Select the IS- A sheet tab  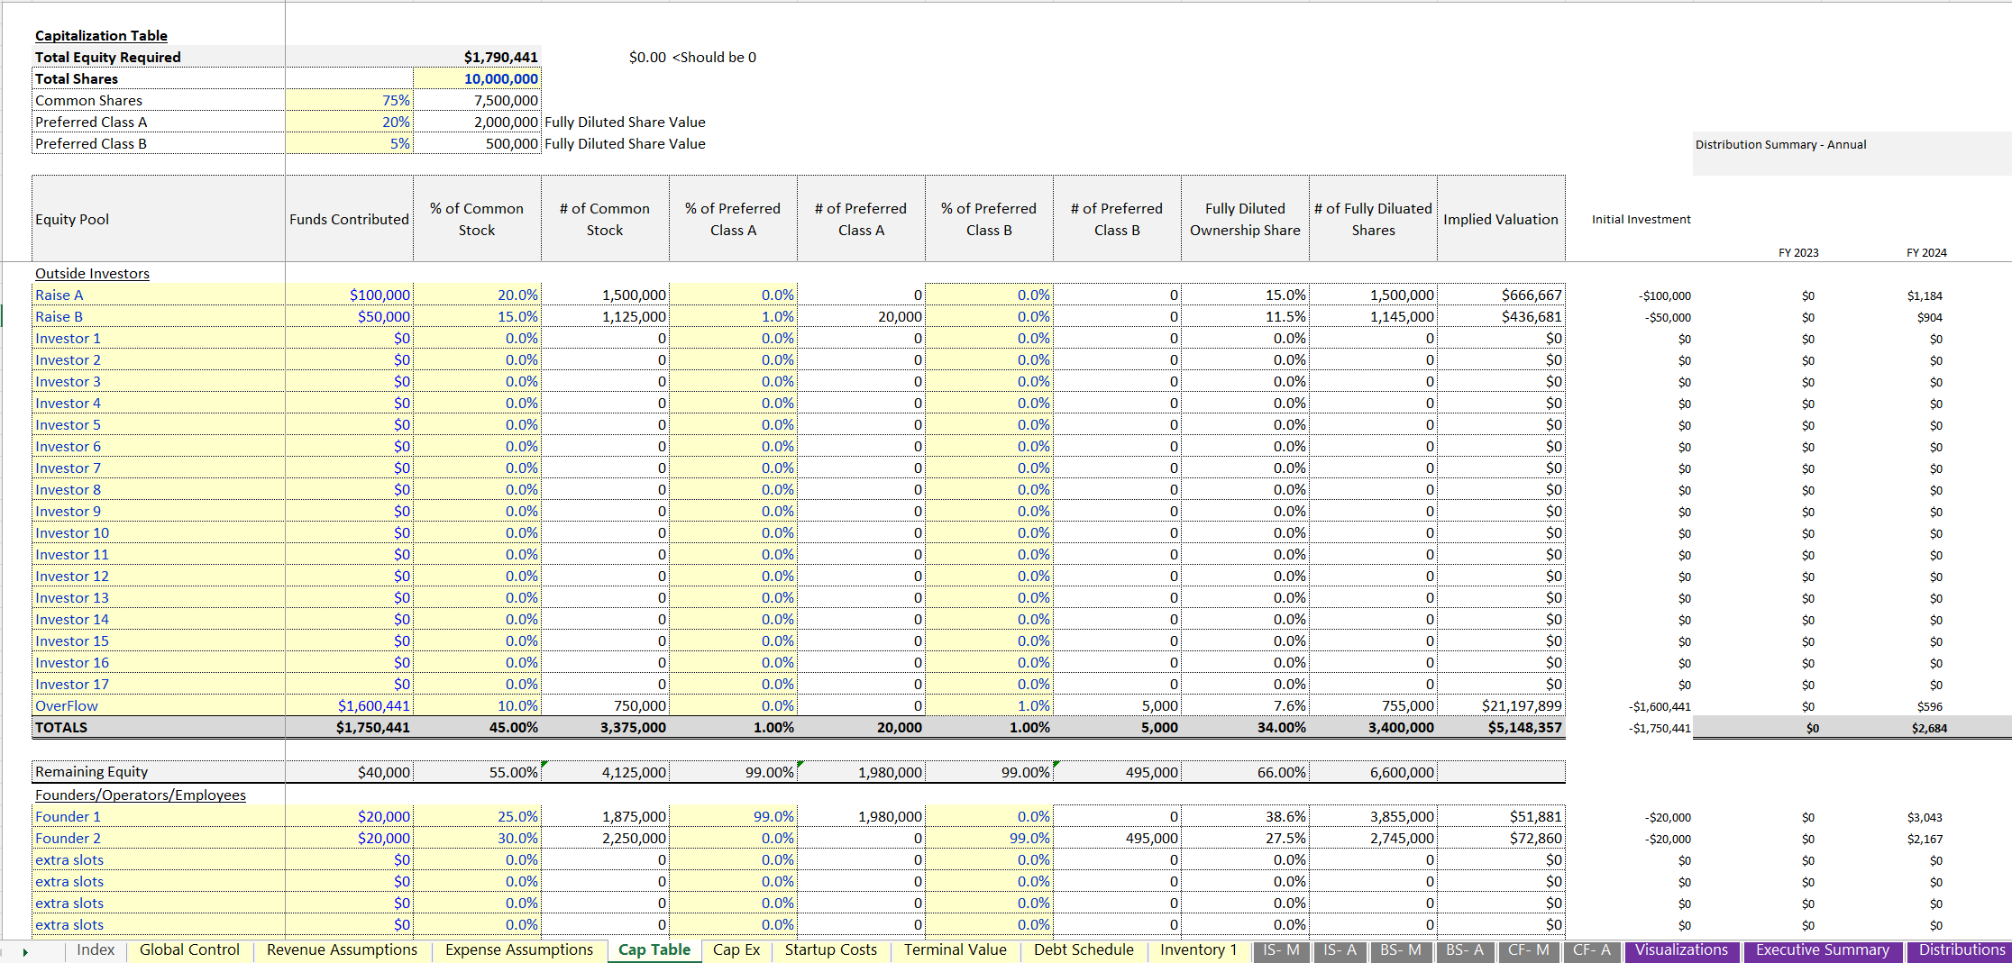coord(1340,950)
